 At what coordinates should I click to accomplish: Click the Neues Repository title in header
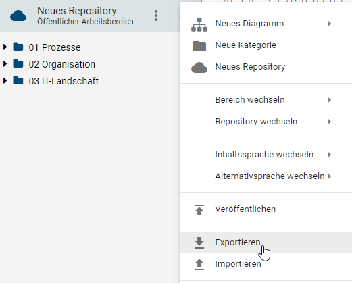click(x=77, y=11)
